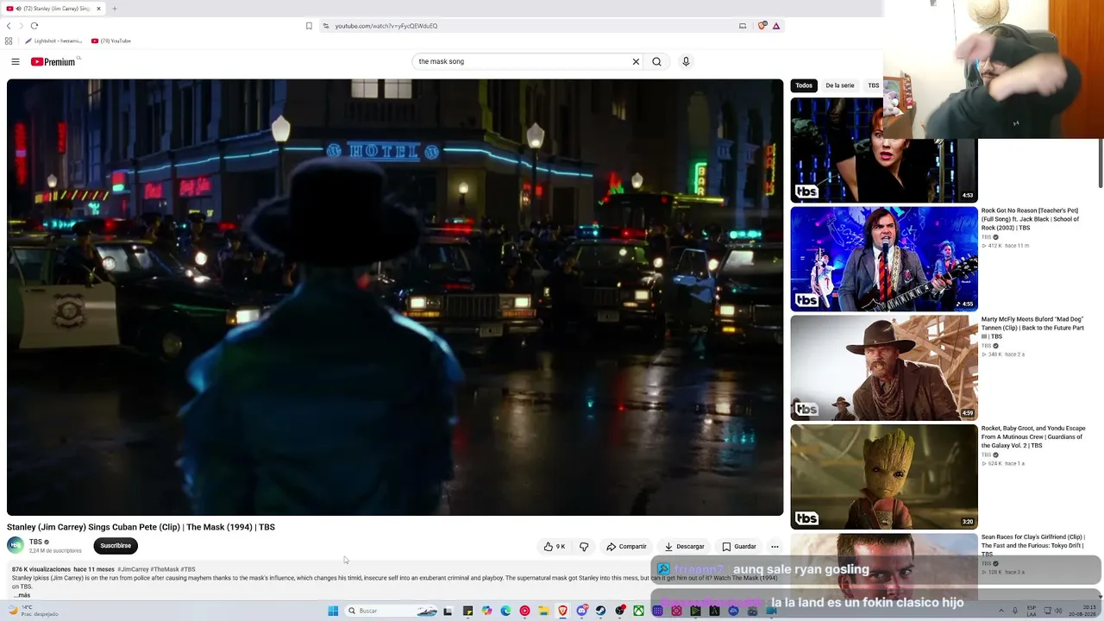Open Rocket, Baby Groot, and Yondu title
Image resolution: width=1104 pixels, height=621 pixels.
(x=1033, y=436)
